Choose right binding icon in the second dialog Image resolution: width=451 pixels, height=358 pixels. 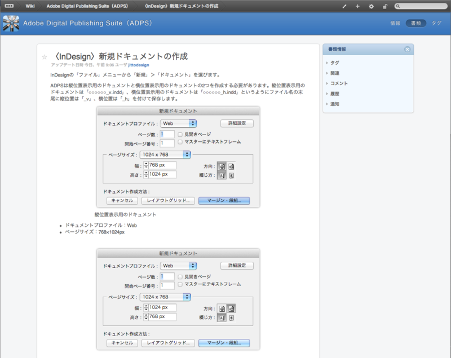tap(231, 318)
